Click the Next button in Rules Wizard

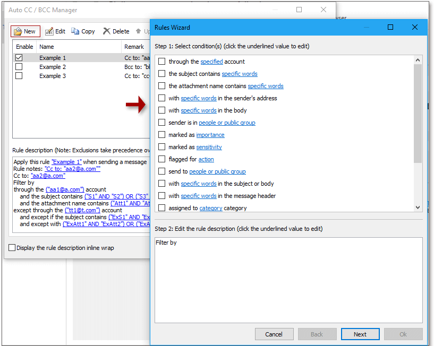(360, 334)
